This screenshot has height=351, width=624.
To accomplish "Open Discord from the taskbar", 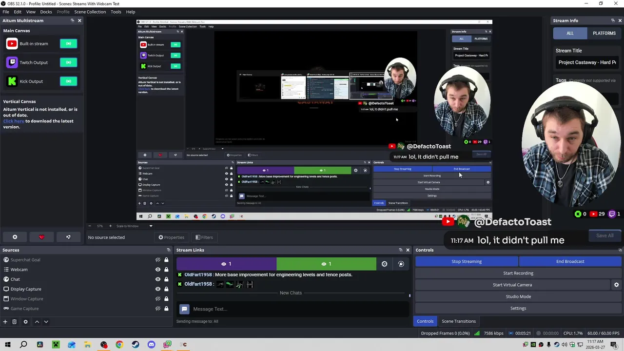I will point(151,345).
